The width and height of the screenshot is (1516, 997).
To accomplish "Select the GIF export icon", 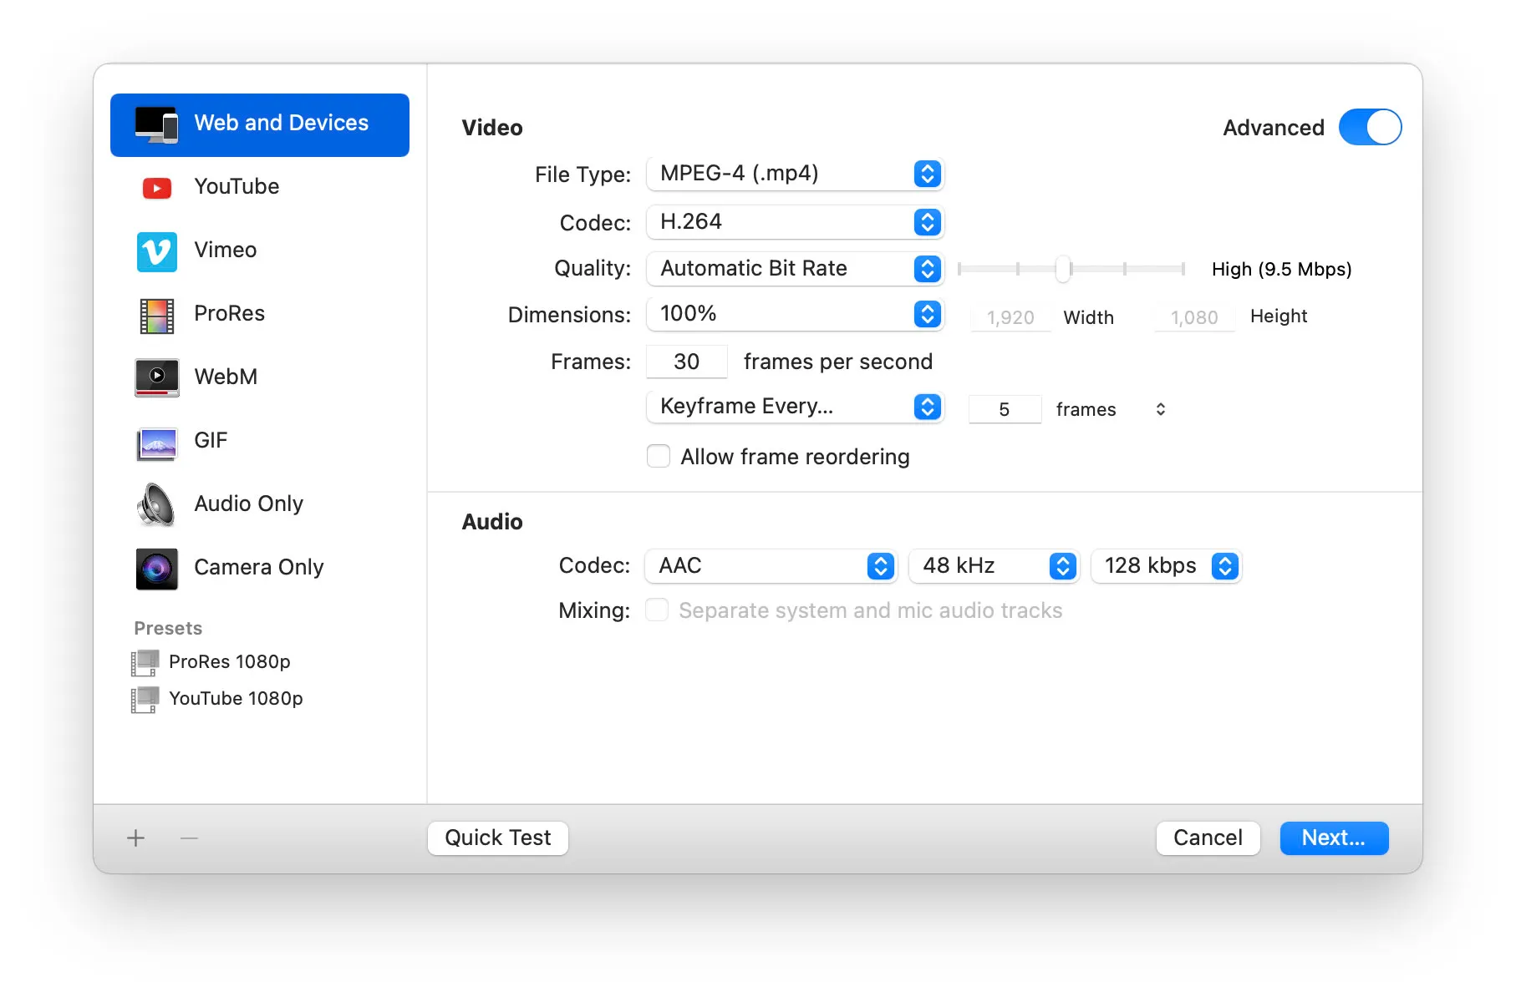I will click(156, 441).
